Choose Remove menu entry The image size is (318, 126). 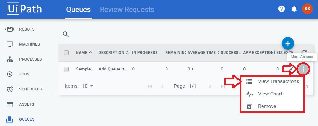(272, 106)
